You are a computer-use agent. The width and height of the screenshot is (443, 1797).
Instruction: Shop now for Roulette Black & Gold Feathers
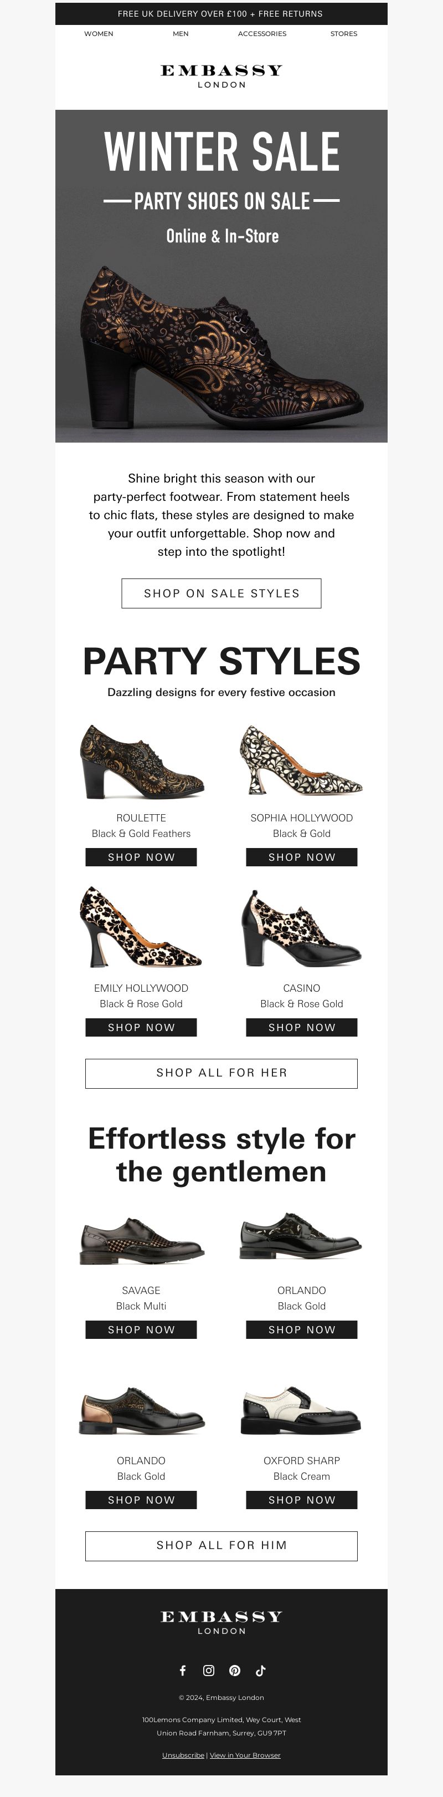141,857
